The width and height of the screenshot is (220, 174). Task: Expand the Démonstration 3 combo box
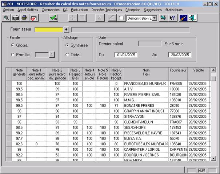(x=155, y=18)
